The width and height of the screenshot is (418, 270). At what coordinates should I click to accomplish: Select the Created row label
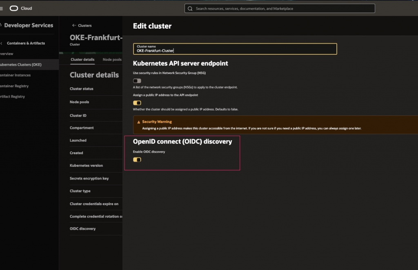click(76, 153)
